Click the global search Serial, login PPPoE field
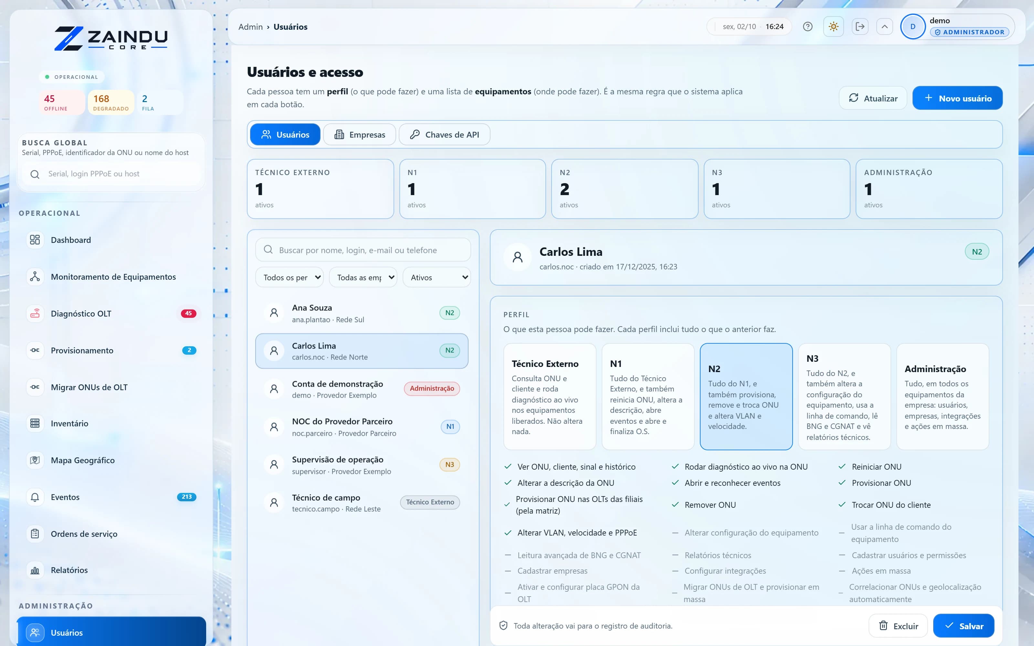The image size is (1034, 646). (x=111, y=174)
